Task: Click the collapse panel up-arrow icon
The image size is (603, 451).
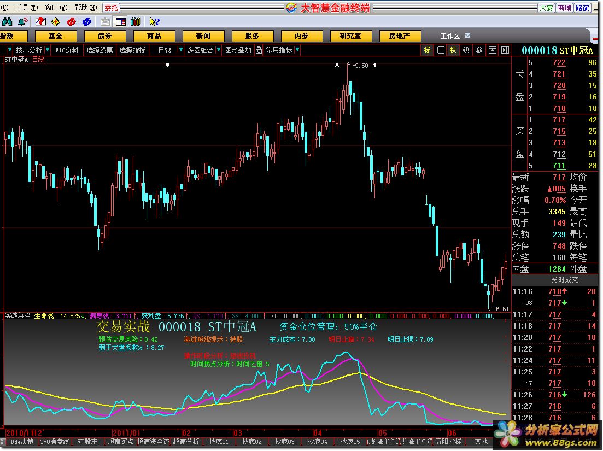Action: tap(492, 50)
